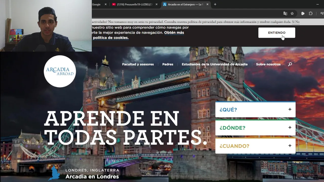Image resolution: width=324 pixels, height=182 pixels.
Task: Open the site search magnifier icon
Action: tap(290, 64)
